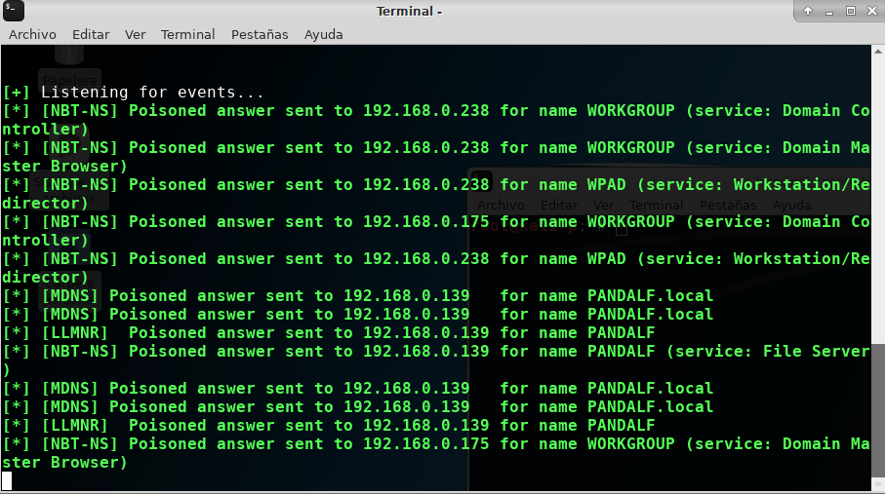Close the Terminal window
885x494 pixels.
tap(872, 11)
